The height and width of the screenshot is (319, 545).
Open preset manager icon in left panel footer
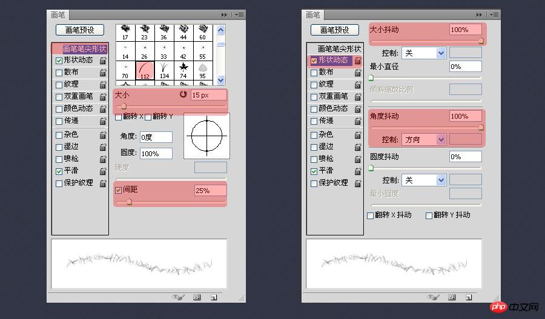pos(197,297)
